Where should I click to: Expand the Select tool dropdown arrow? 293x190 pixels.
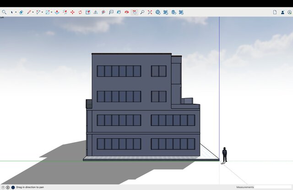pos(16,12)
